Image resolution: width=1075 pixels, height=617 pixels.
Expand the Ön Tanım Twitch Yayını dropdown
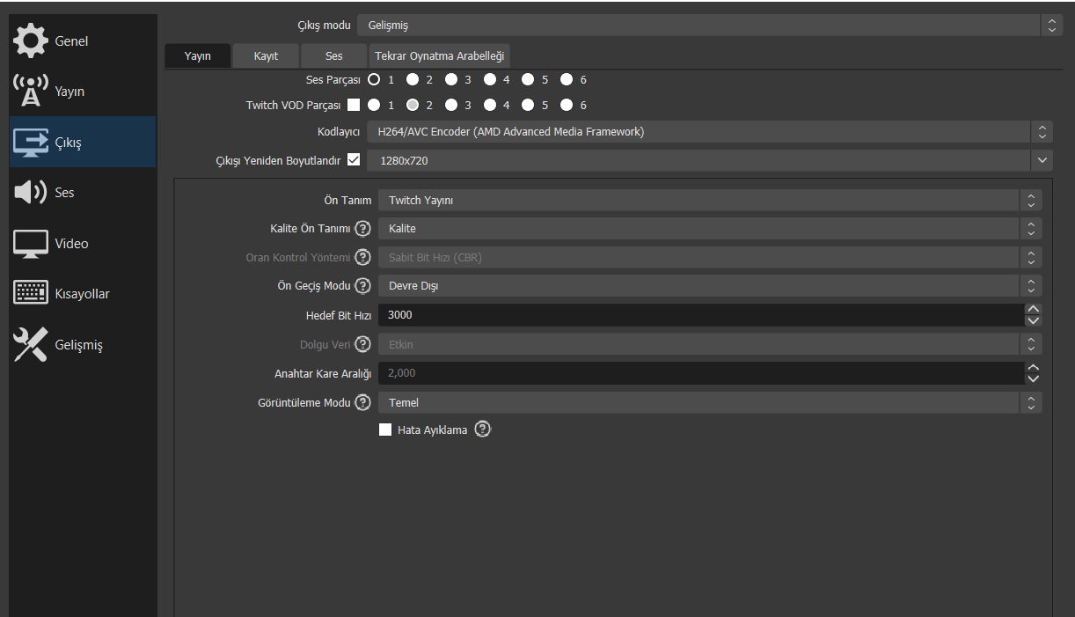coord(709,200)
